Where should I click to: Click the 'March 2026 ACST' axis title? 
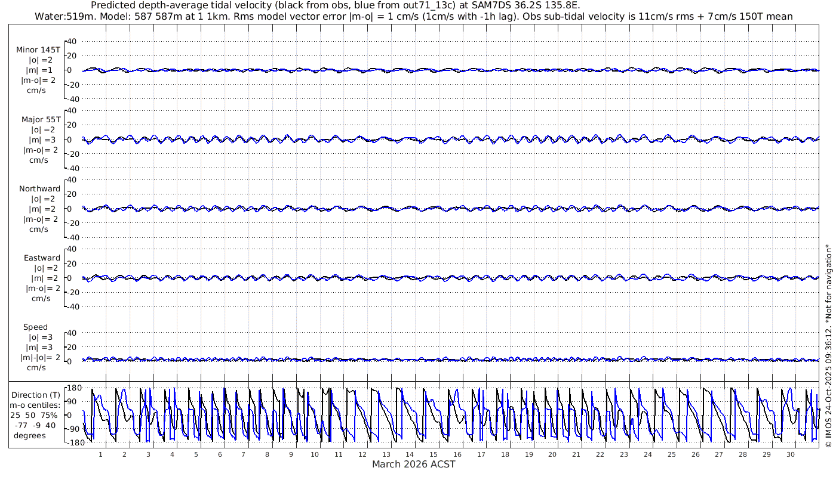coord(414,464)
